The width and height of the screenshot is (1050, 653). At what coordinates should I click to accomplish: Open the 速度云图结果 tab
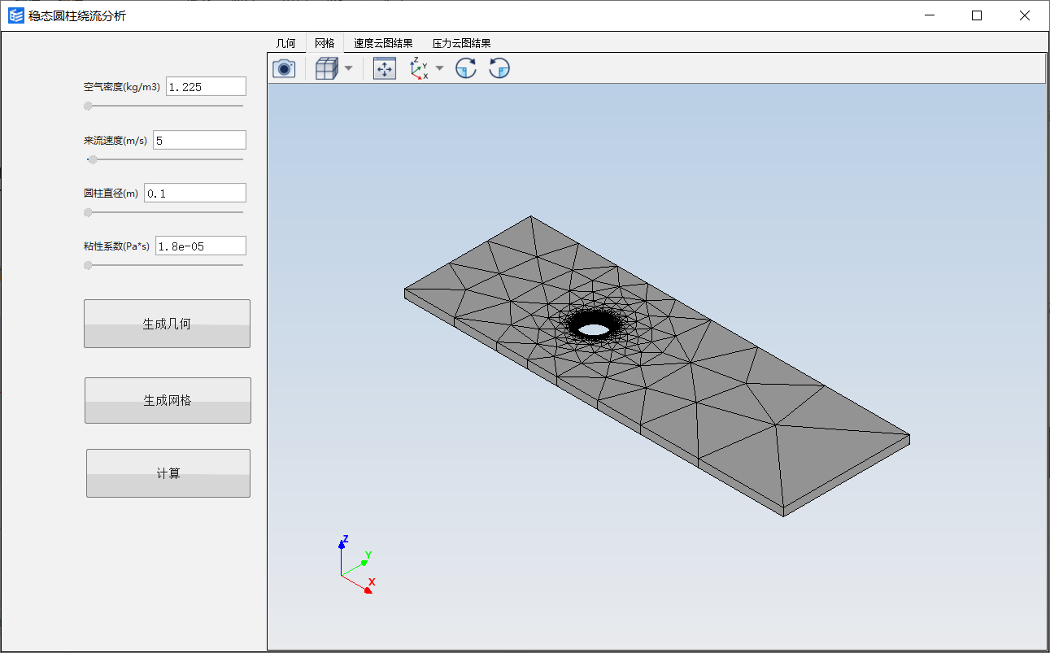[x=383, y=43]
